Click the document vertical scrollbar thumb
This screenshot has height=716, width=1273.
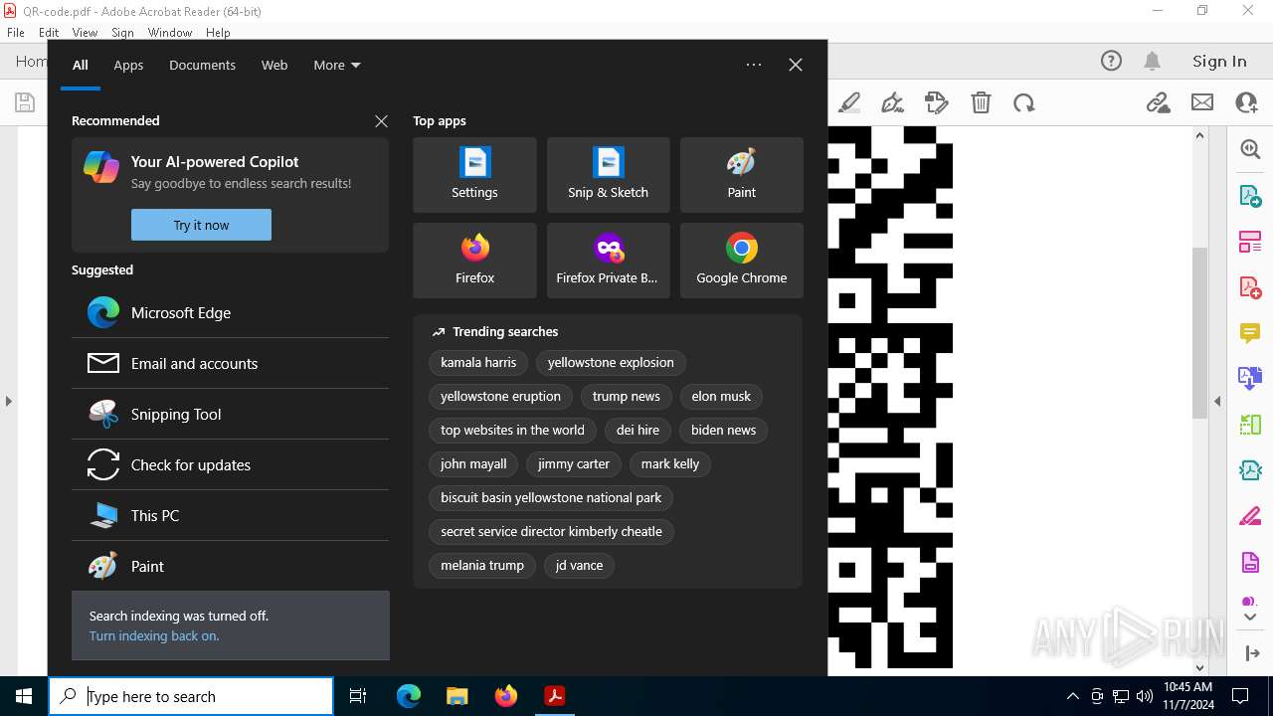[x=1199, y=332]
